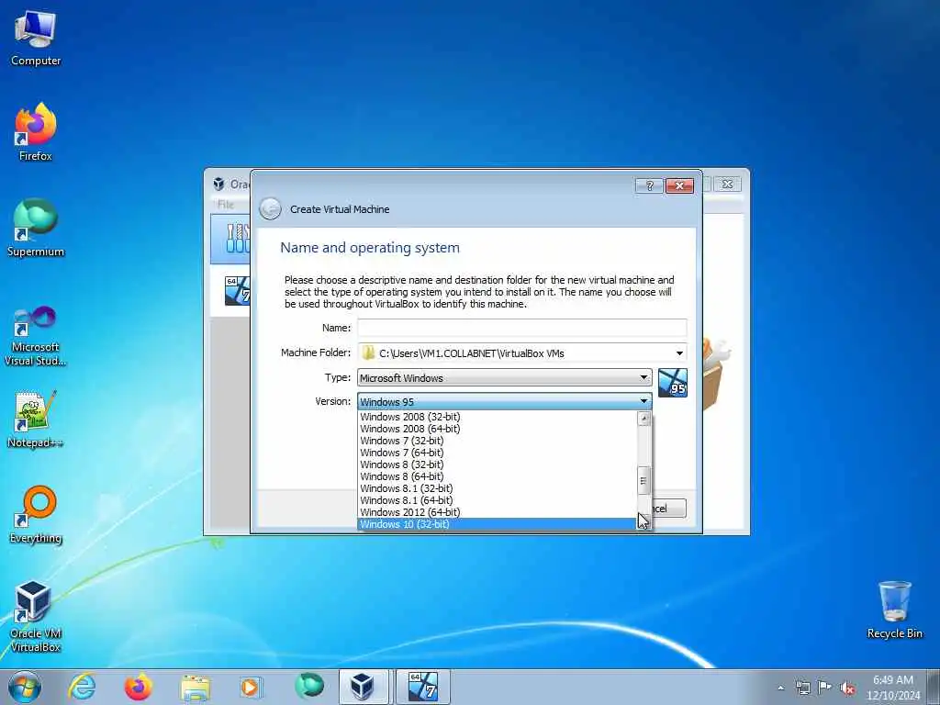940x705 pixels.
Task: Open Microsoft Visual Studio desktop shortcut
Action: click(36, 336)
